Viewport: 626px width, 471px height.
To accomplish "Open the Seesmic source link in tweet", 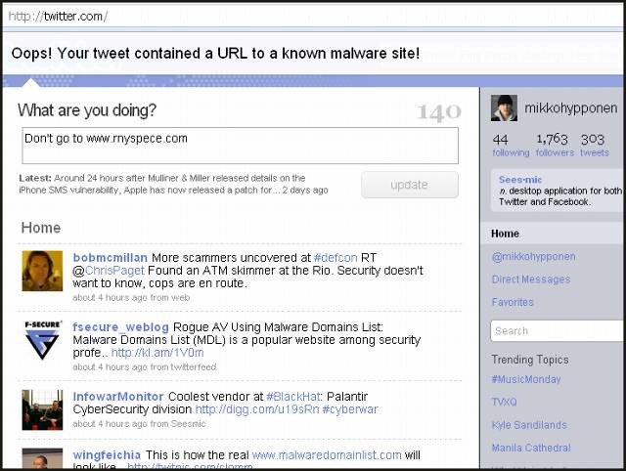I will 188,424.
